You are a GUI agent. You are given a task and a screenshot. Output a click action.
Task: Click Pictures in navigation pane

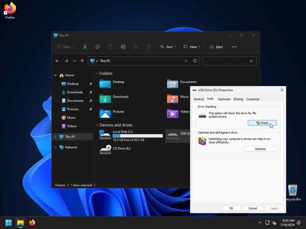pyautogui.click(x=73, y=109)
